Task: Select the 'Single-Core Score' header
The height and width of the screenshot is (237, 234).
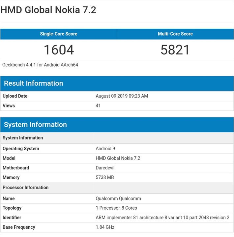Action: point(59,34)
